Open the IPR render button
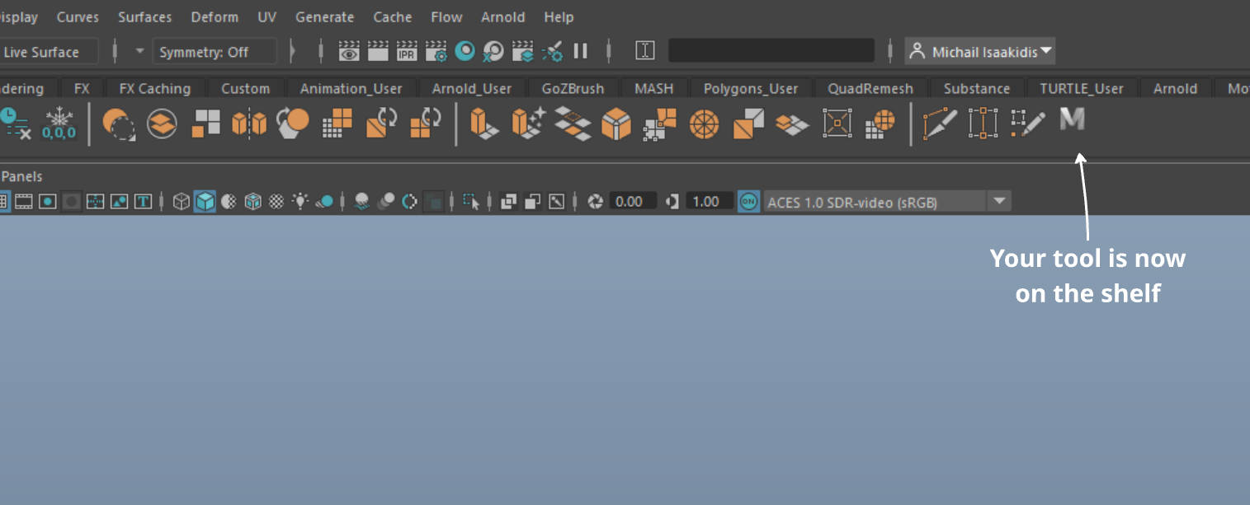Viewport: 1250px width, 505px height. click(407, 52)
